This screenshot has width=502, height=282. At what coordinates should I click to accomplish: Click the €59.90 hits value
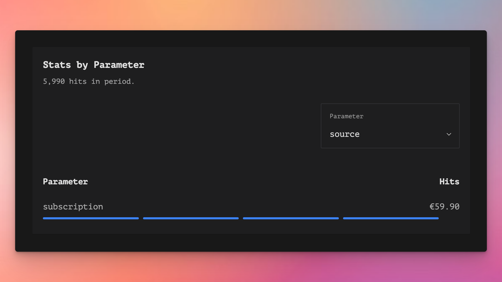point(444,207)
